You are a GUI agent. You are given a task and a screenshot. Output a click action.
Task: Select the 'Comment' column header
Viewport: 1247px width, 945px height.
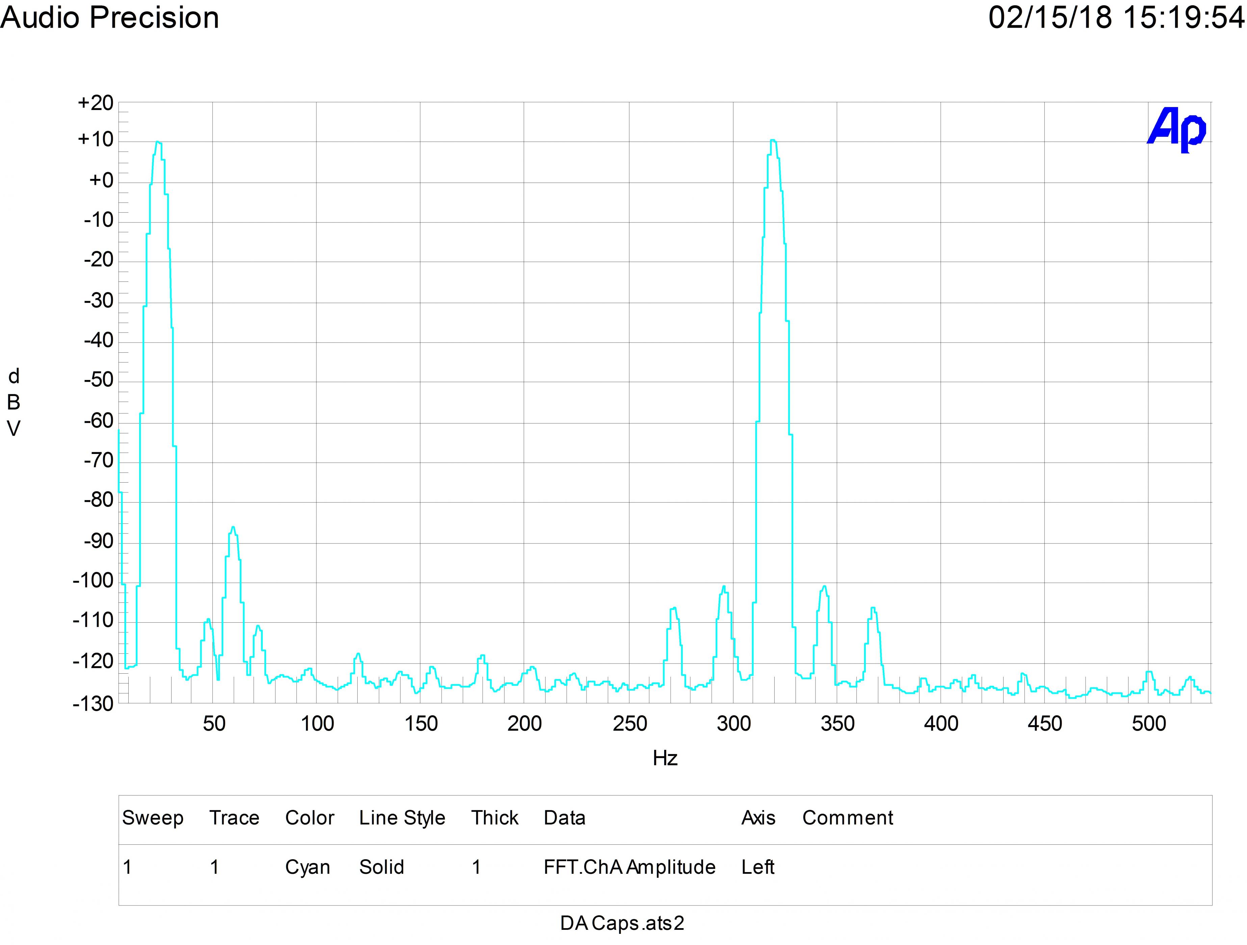tap(848, 818)
